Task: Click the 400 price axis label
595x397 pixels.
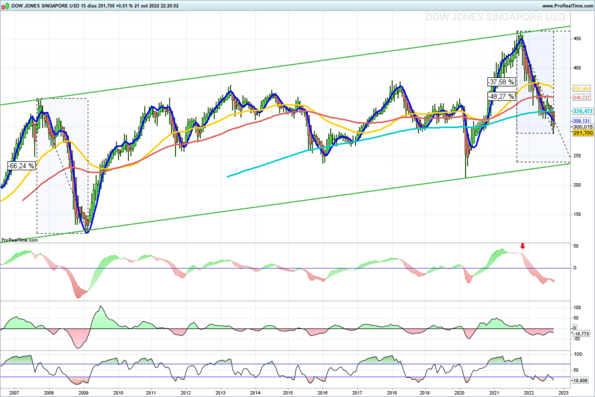Action: pyautogui.click(x=577, y=68)
